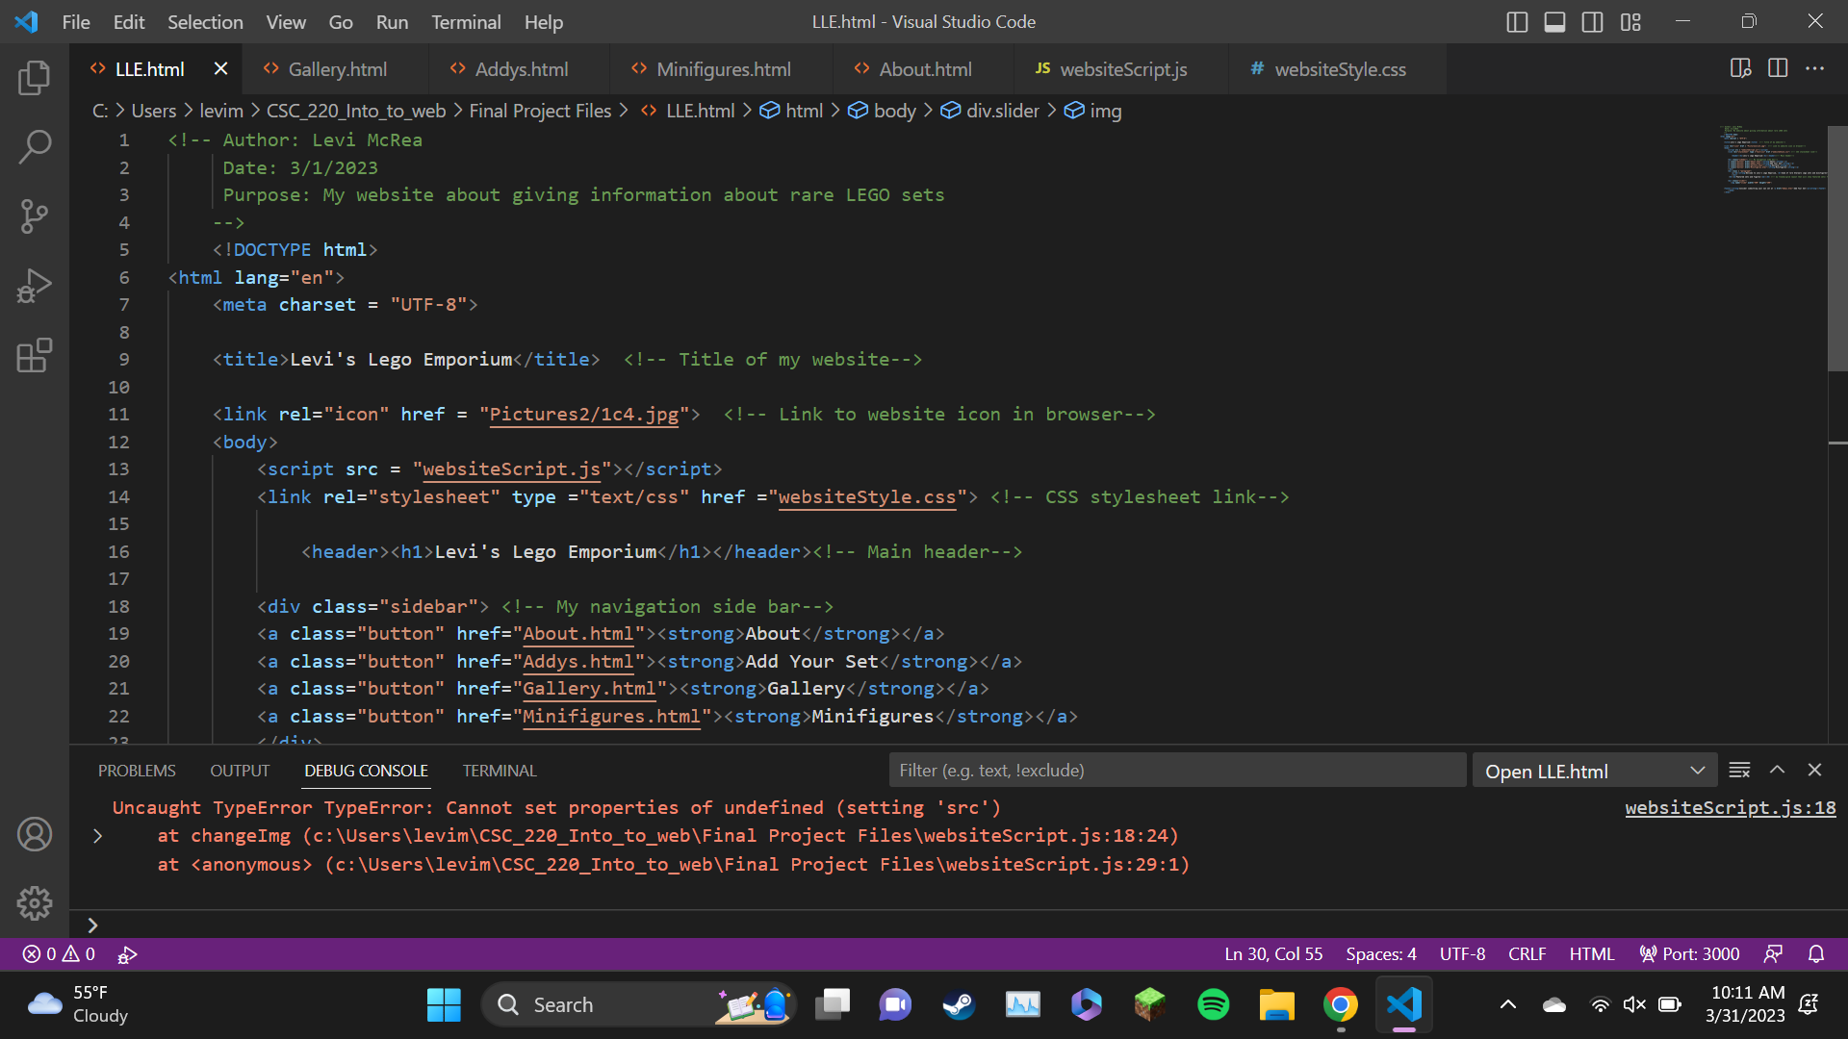Open Run and Debug view

(x=35, y=286)
